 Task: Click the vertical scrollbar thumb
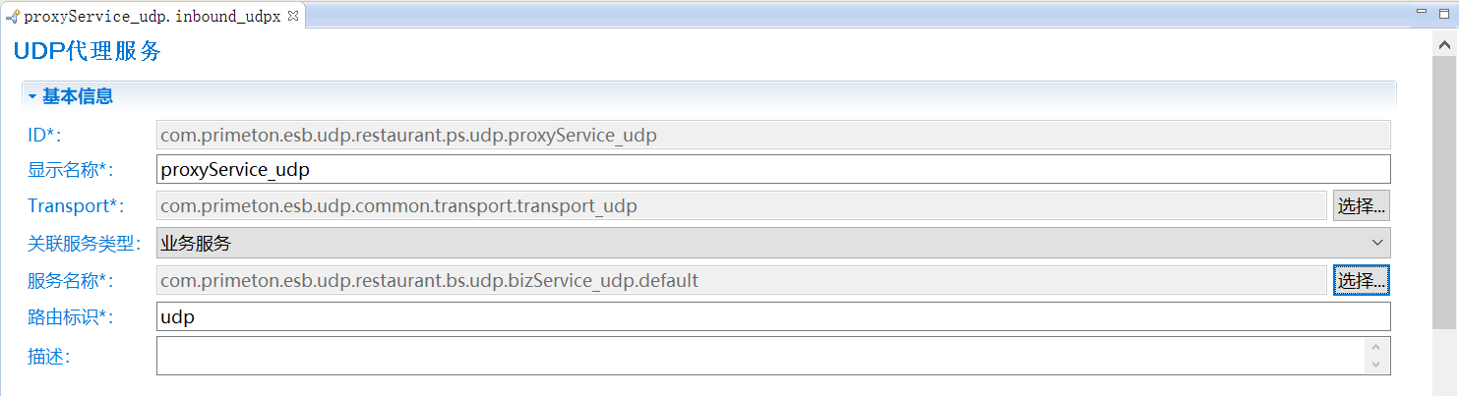(x=1443, y=197)
